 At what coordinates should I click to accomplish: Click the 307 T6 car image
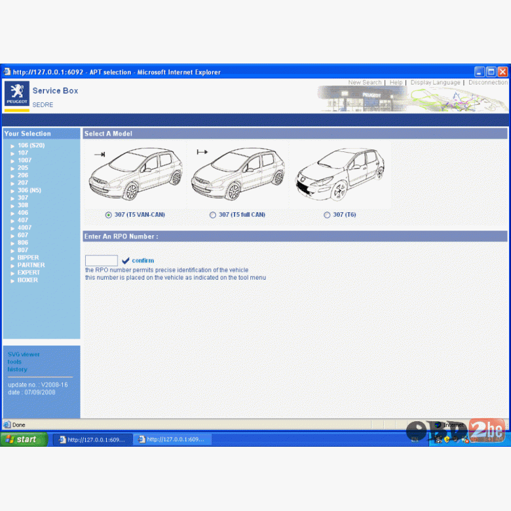[341, 175]
